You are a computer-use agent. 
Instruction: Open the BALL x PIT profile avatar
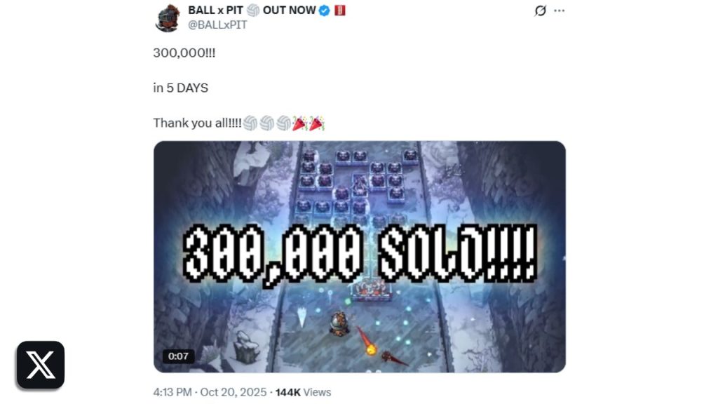click(x=167, y=18)
